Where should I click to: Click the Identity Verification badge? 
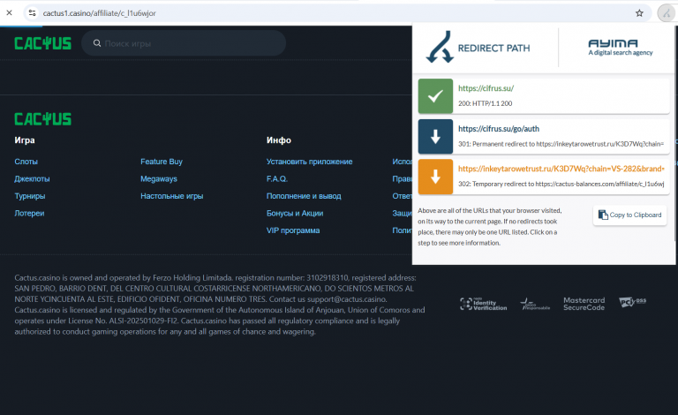point(484,305)
